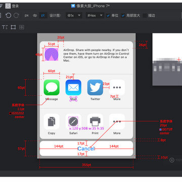Image resolution: width=182 pixels, height=182 pixels.
Task: Open the @1x design scale dropdown
Action: point(74,16)
